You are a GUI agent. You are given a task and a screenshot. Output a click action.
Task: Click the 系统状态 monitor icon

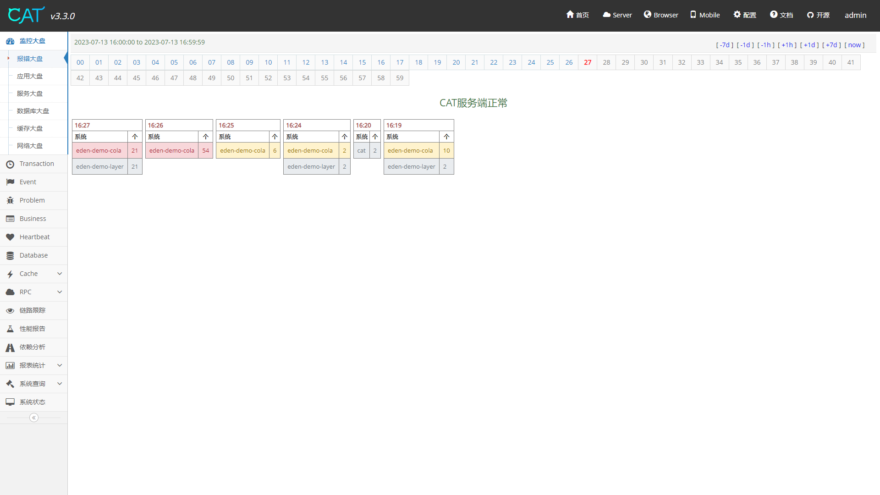point(10,402)
